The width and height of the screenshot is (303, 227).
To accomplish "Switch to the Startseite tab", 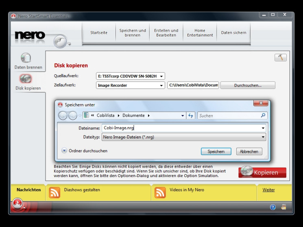I will pos(99,32).
